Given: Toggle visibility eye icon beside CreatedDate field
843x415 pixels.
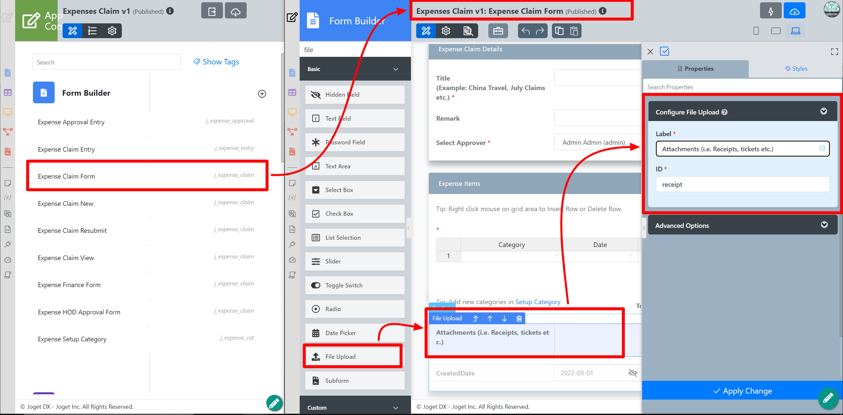Looking at the screenshot, I should click(633, 373).
